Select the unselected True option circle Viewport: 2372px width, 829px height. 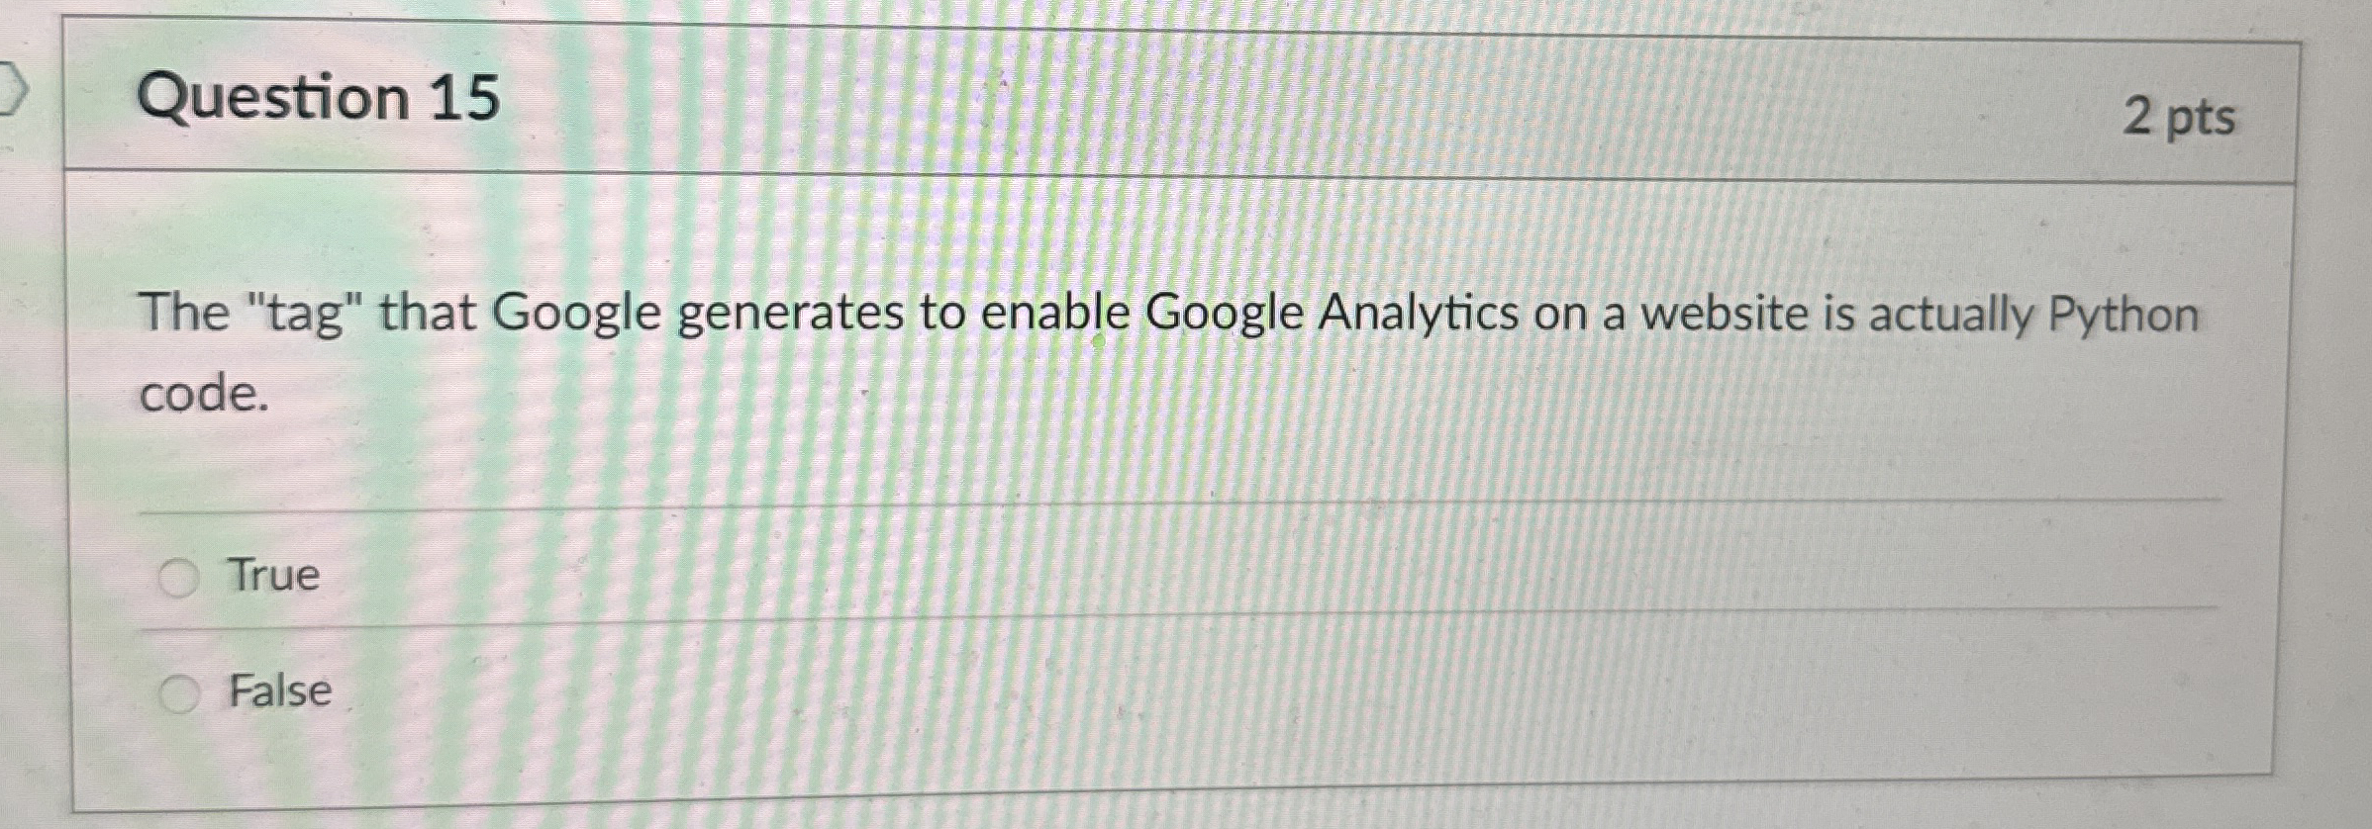point(179,577)
